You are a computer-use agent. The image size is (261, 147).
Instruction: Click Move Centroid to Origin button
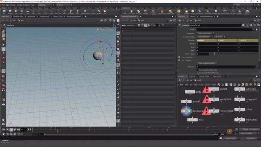(x=207, y=63)
